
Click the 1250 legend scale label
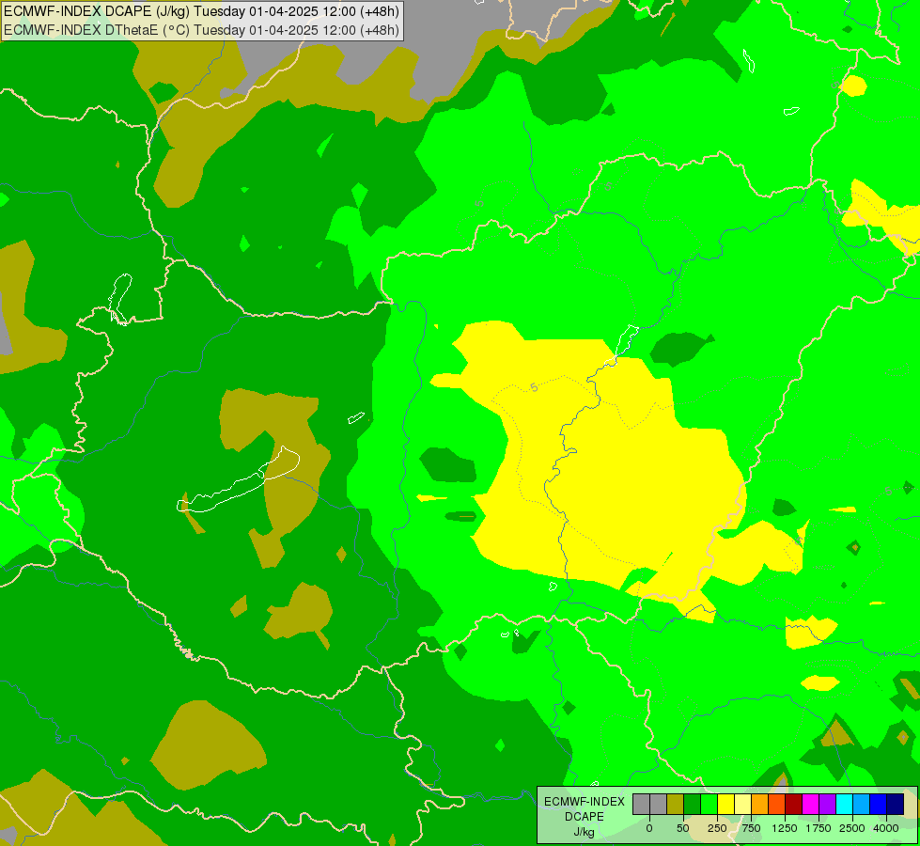point(785,828)
